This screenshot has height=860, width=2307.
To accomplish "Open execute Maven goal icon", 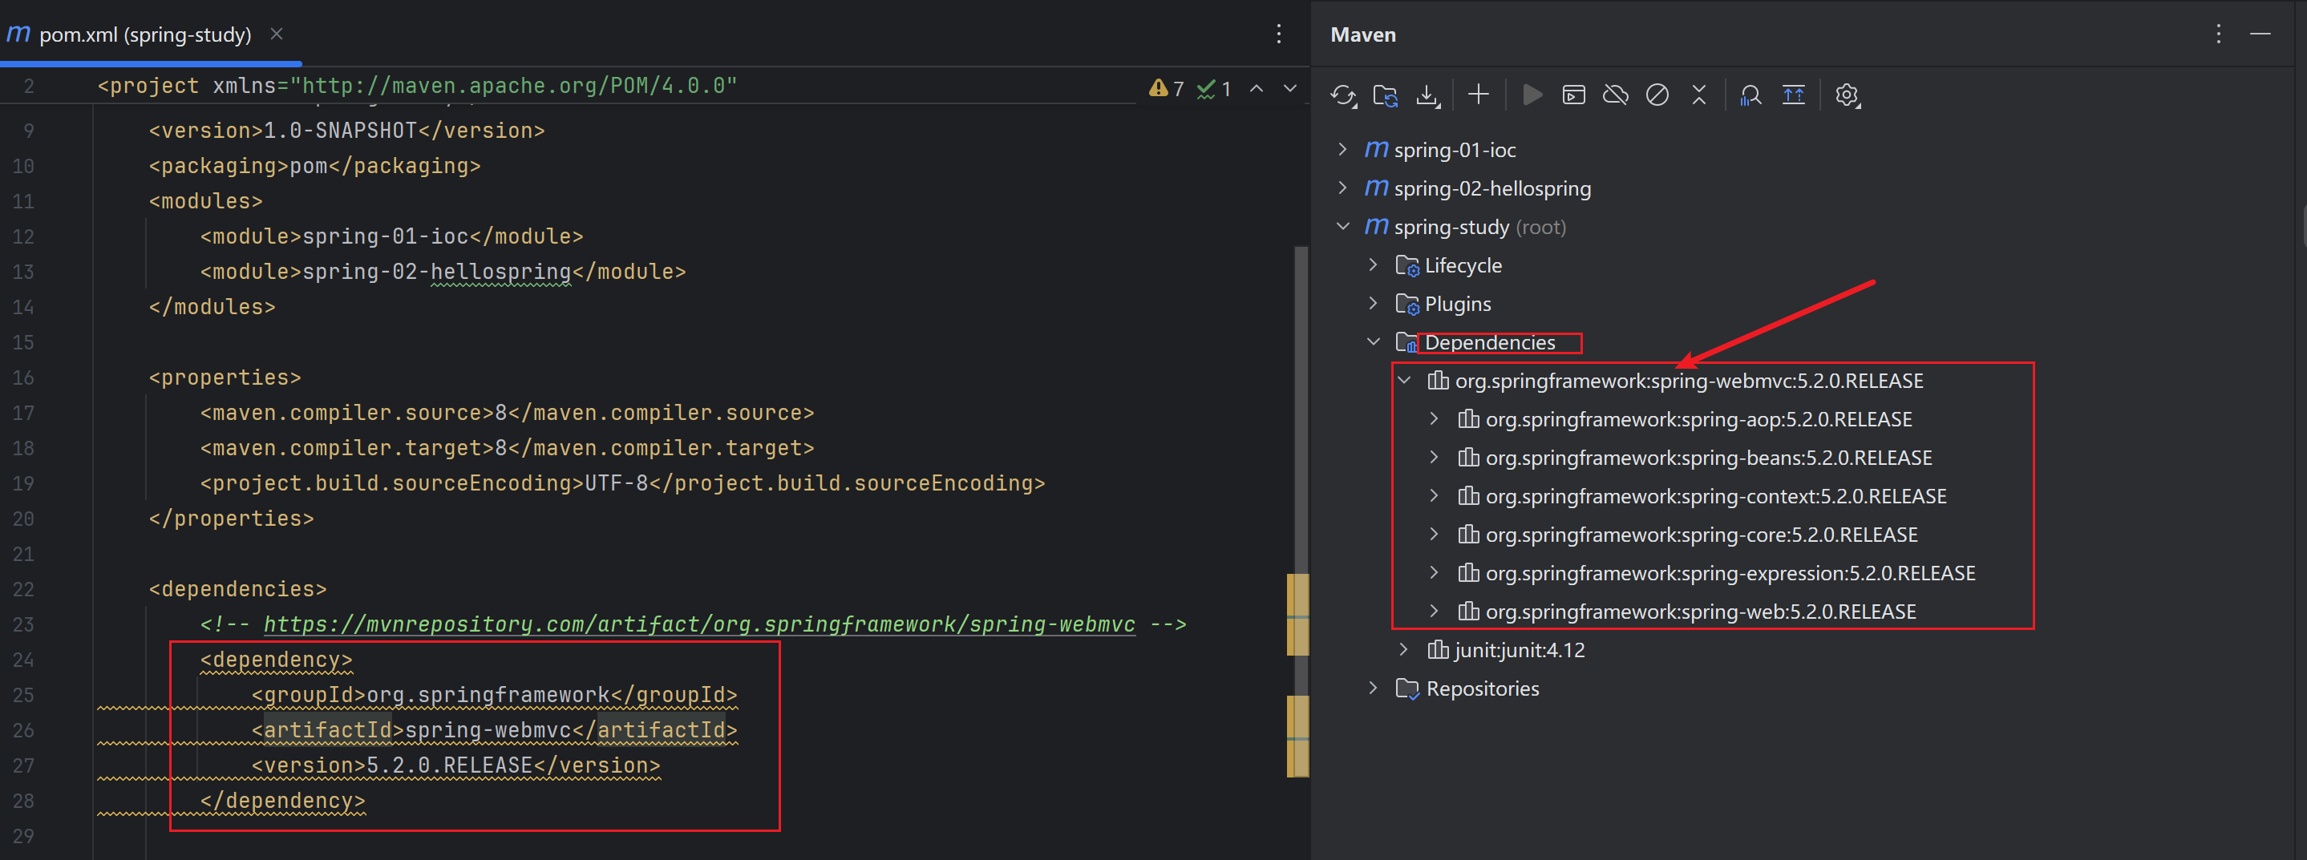I will 1573,95.
